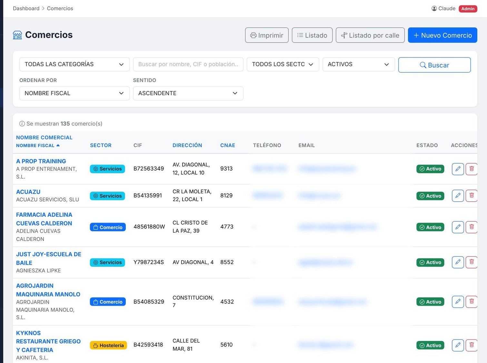Focus the search by name, CIF field
This screenshot has width=487, height=363.
pyautogui.click(x=188, y=64)
